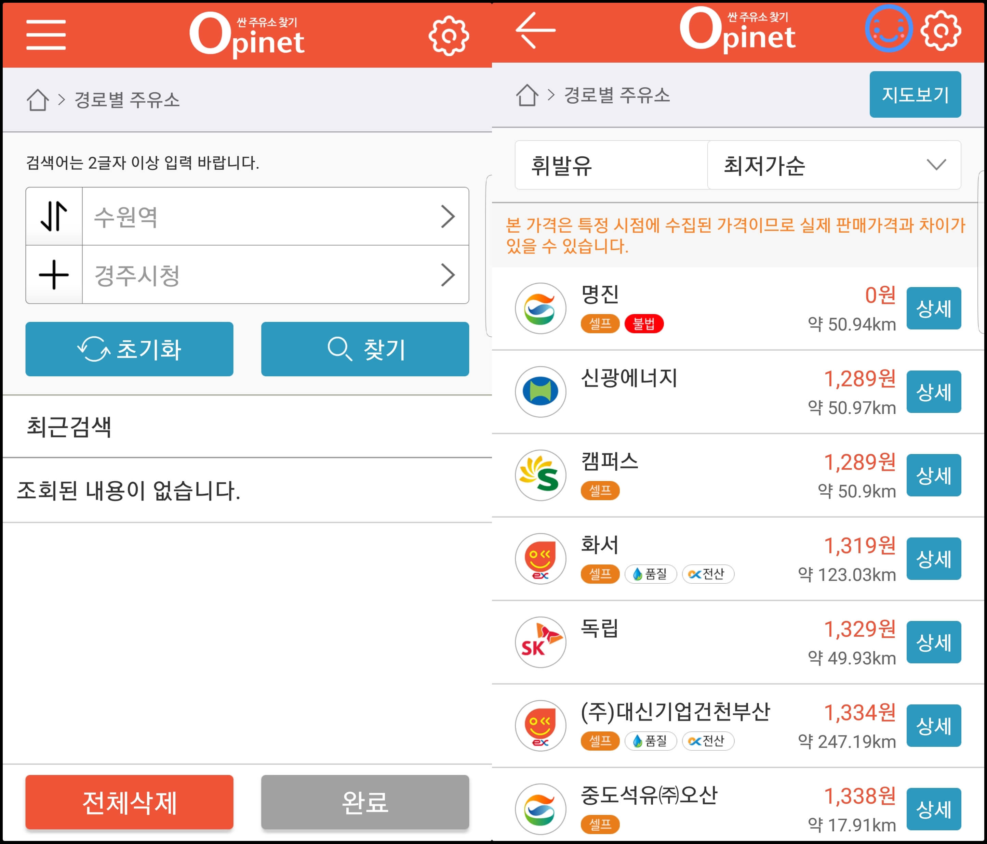Select the 명진 station name

600,294
